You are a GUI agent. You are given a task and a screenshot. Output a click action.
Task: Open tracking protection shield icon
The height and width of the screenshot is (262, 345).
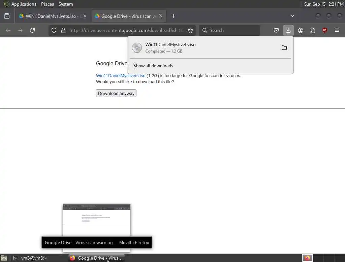pos(54,30)
